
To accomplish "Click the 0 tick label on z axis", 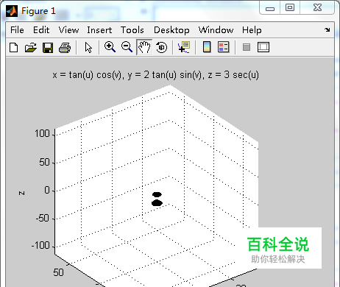I will pyautogui.click(x=47, y=190).
